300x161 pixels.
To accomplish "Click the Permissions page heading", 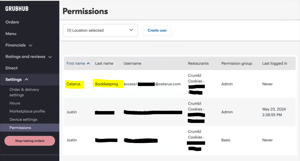I will 85,11.
